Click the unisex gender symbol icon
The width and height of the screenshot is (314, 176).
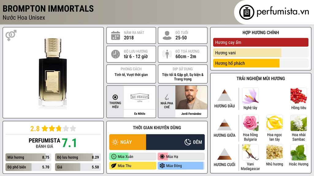point(11,35)
